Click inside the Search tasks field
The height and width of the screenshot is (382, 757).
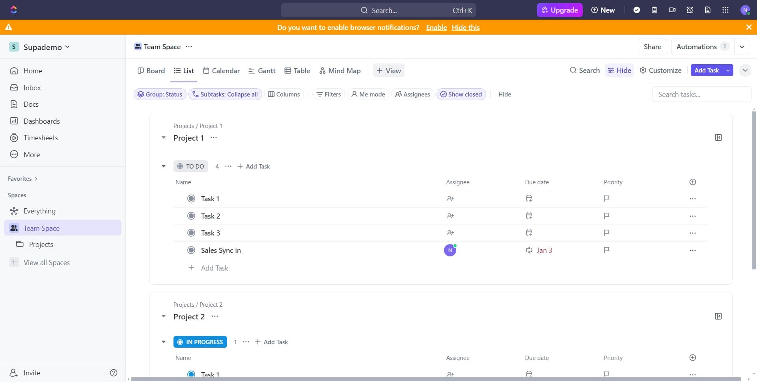701,94
